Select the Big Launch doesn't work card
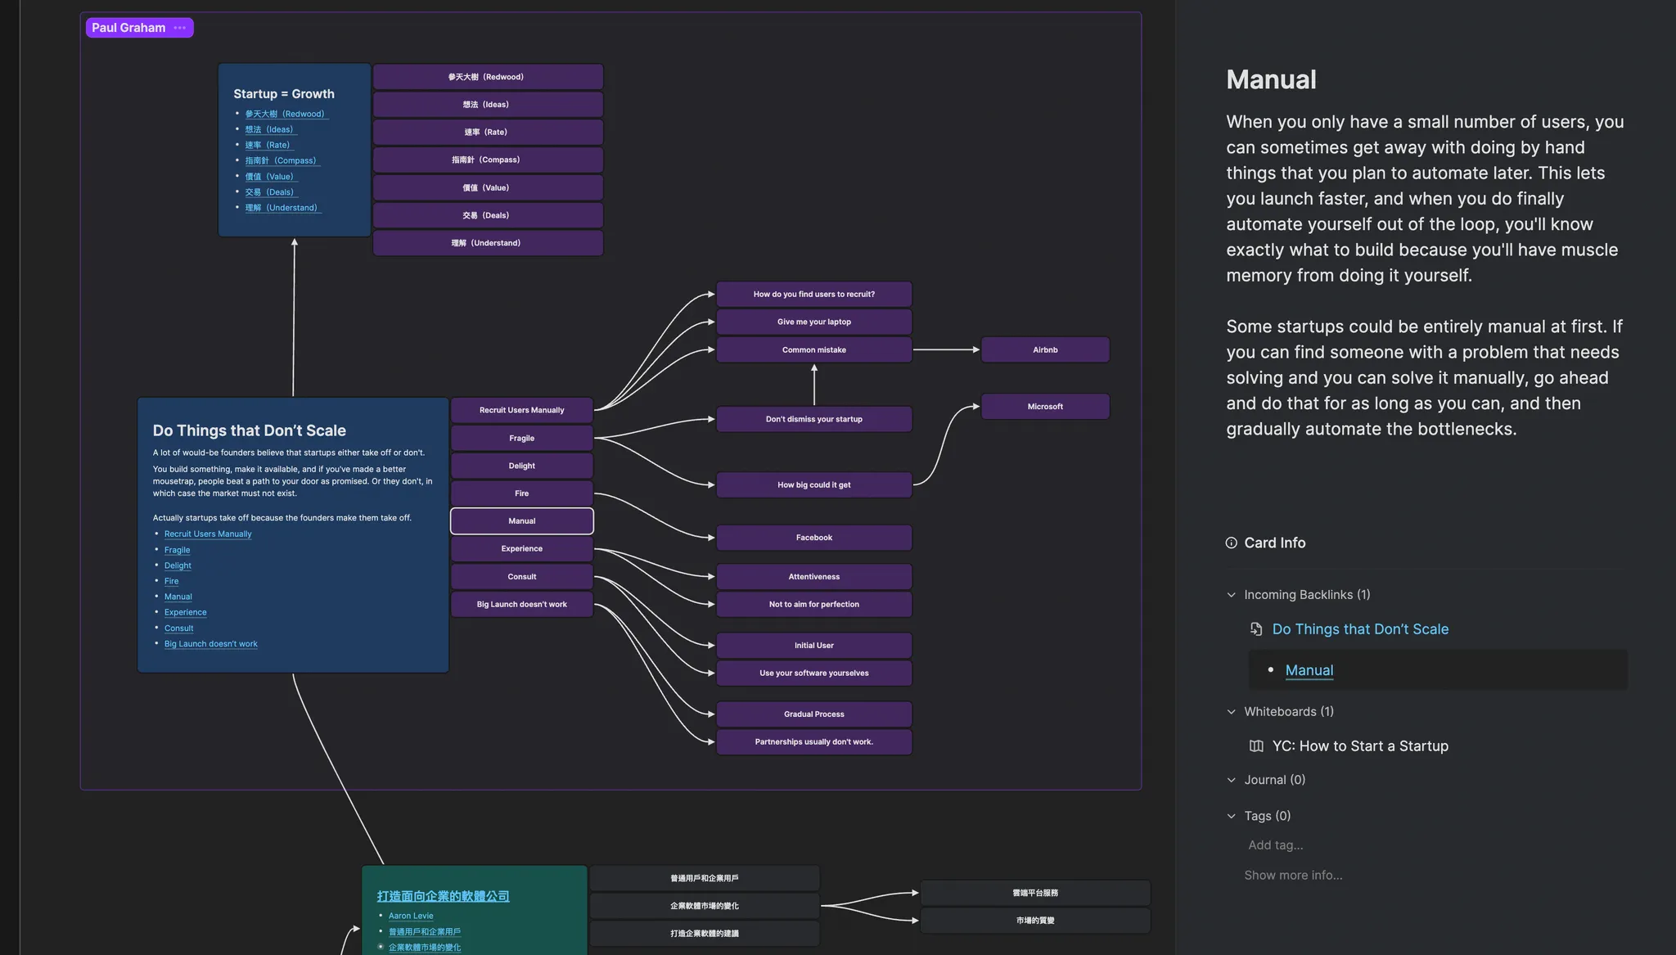This screenshot has width=1676, height=955. [x=521, y=605]
